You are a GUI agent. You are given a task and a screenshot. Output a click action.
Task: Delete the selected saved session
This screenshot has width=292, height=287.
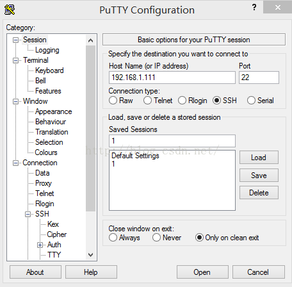(259, 193)
